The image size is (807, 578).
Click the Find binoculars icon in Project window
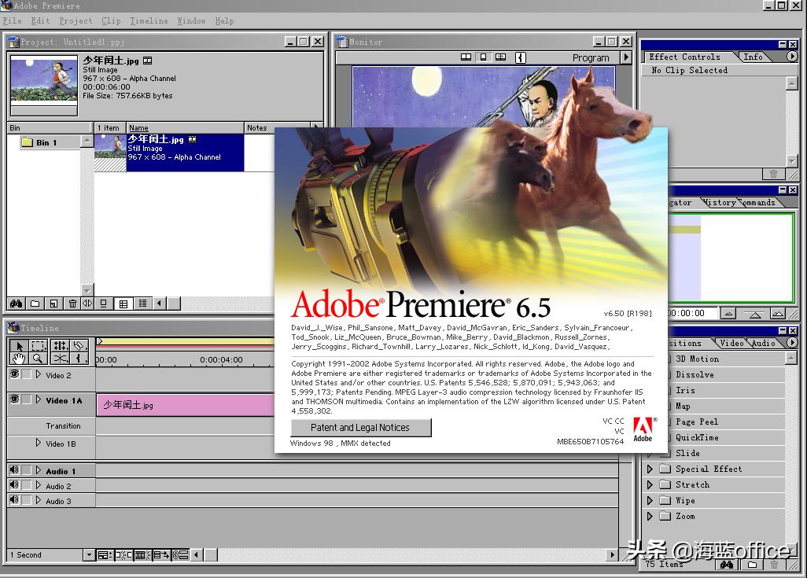pos(16,304)
